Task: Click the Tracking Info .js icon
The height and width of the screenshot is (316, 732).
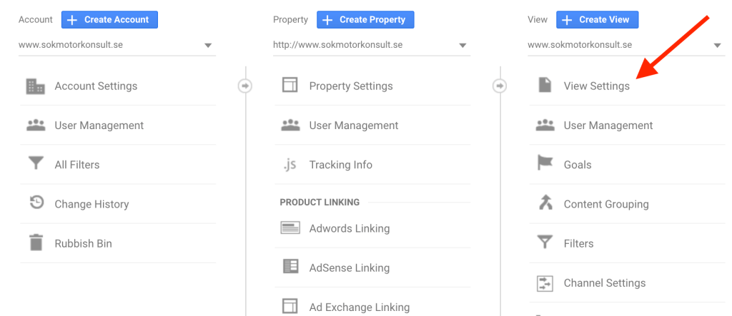Action: (290, 165)
